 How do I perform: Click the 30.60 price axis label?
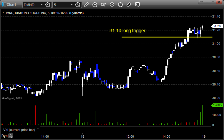pyautogui.click(x=216, y=71)
